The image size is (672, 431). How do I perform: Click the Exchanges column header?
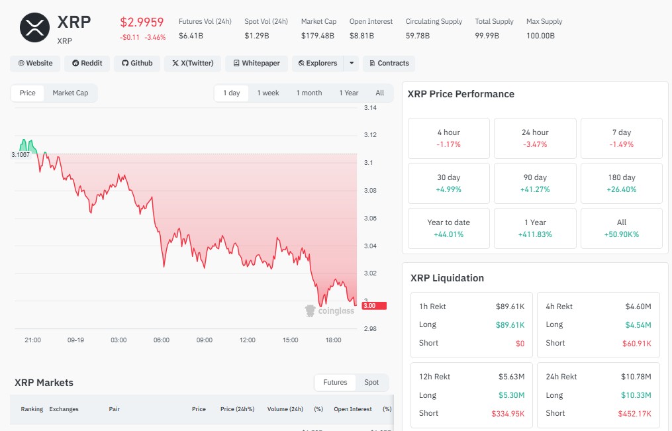(x=64, y=409)
